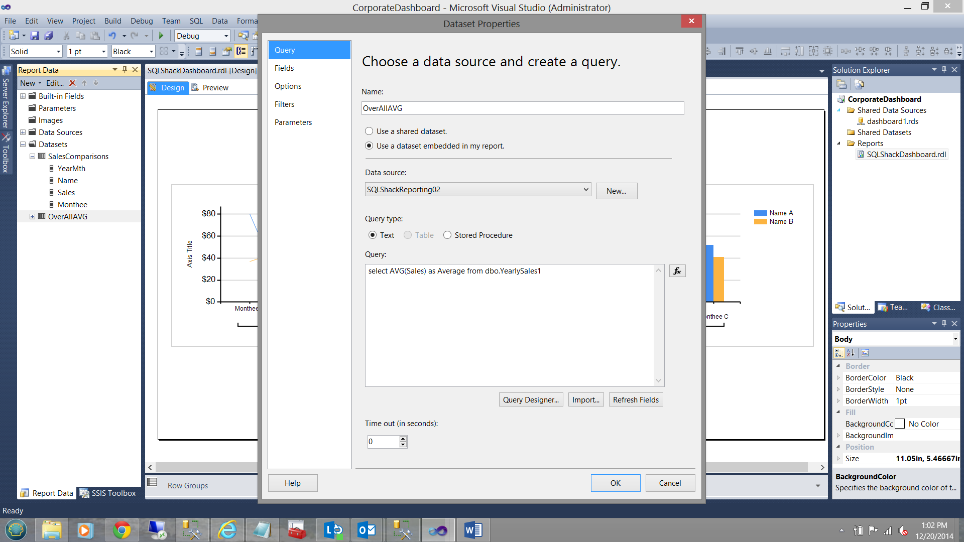Open Google Chrome from the taskbar
964x542 pixels.
[121, 530]
